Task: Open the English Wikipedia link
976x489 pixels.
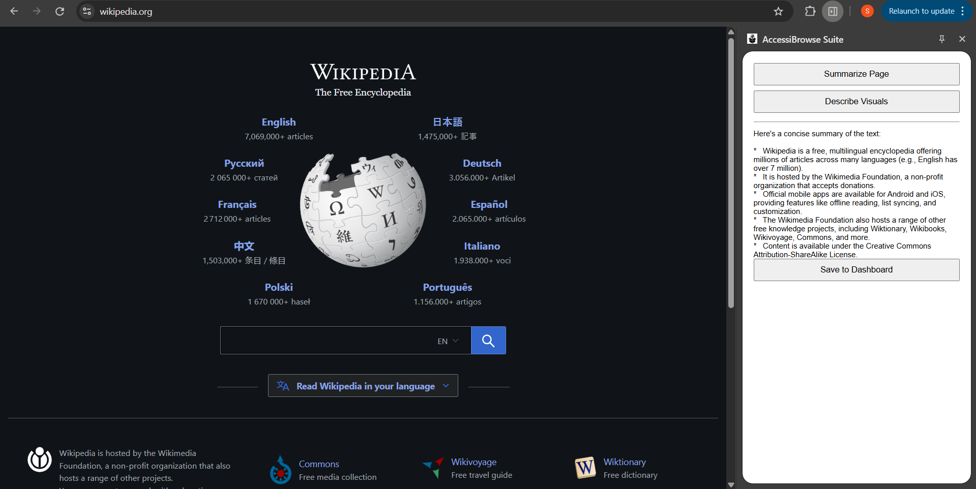Action: (279, 122)
